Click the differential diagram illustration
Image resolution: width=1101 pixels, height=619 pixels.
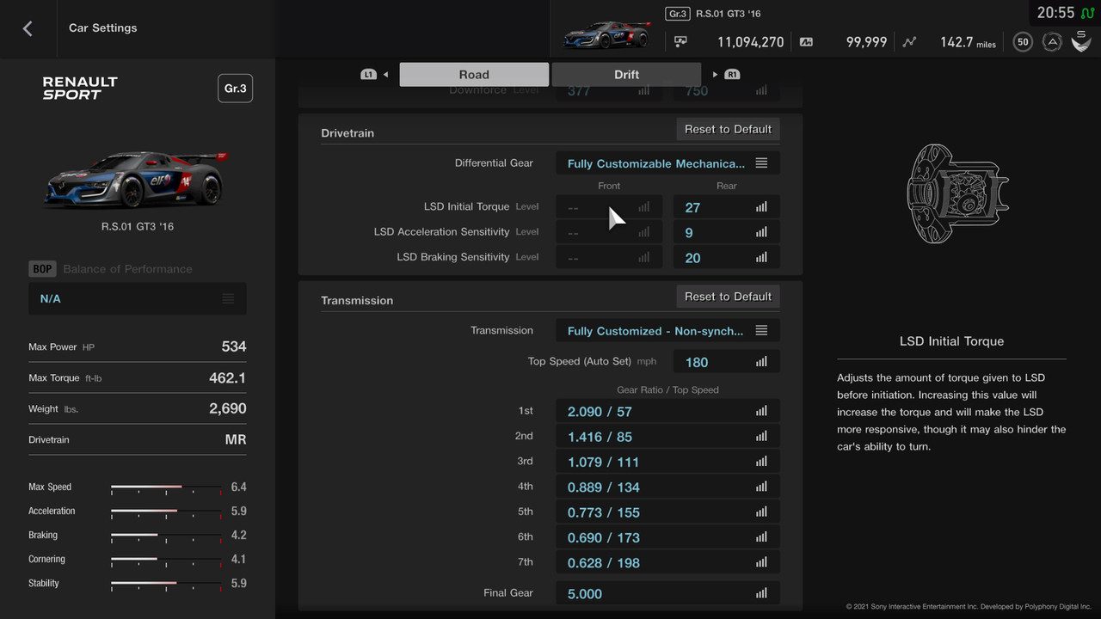pyautogui.click(x=957, y=193)
